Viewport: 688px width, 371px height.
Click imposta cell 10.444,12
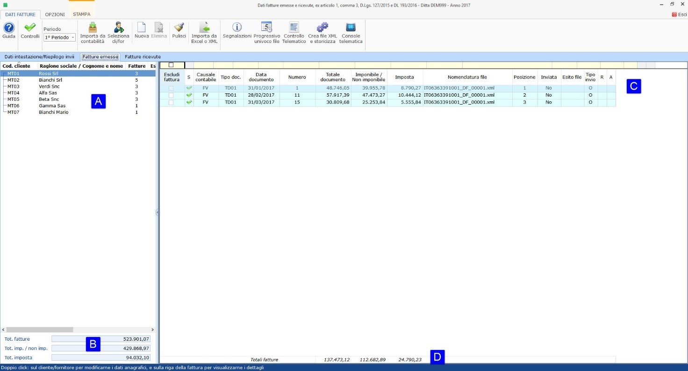(405, 95)
